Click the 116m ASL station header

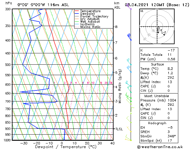click(58, 5)
